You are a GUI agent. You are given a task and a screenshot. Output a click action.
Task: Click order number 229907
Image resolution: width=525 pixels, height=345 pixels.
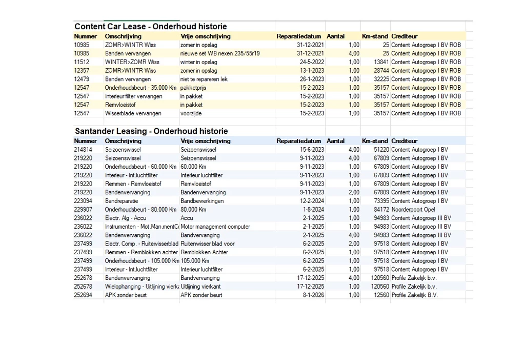[x=83, y=210]
